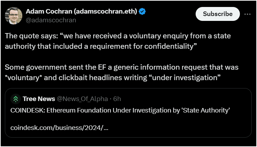Click the Tree News account name
The width and height of the screenshot is (257, 147).
tap(39, 99)
